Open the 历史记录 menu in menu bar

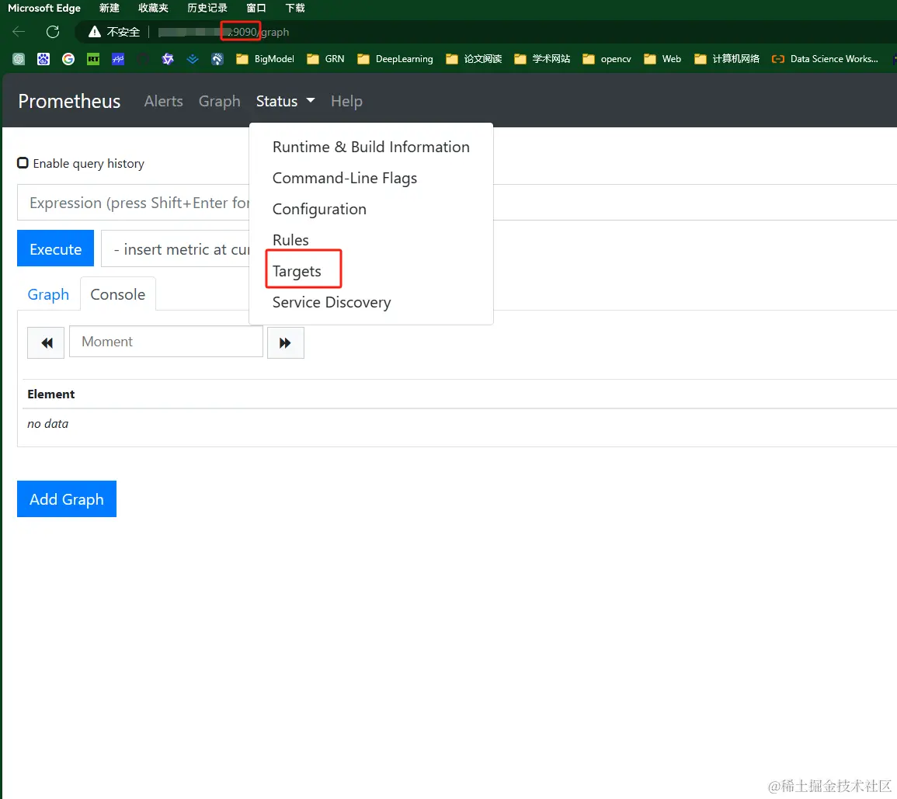pyautogui.click(x=207, y=8)
